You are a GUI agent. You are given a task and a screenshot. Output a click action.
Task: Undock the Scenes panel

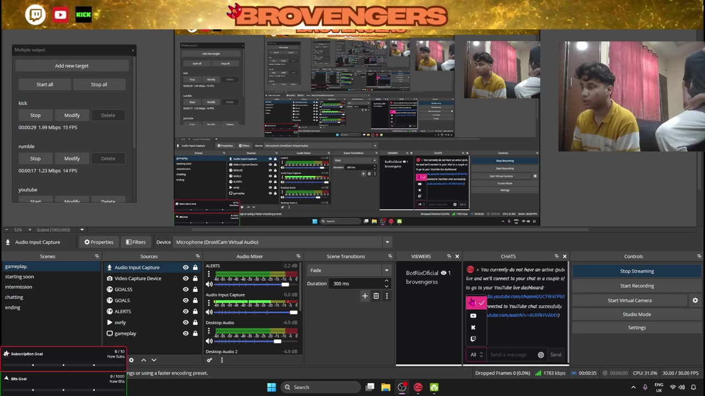tap(97, 256)
